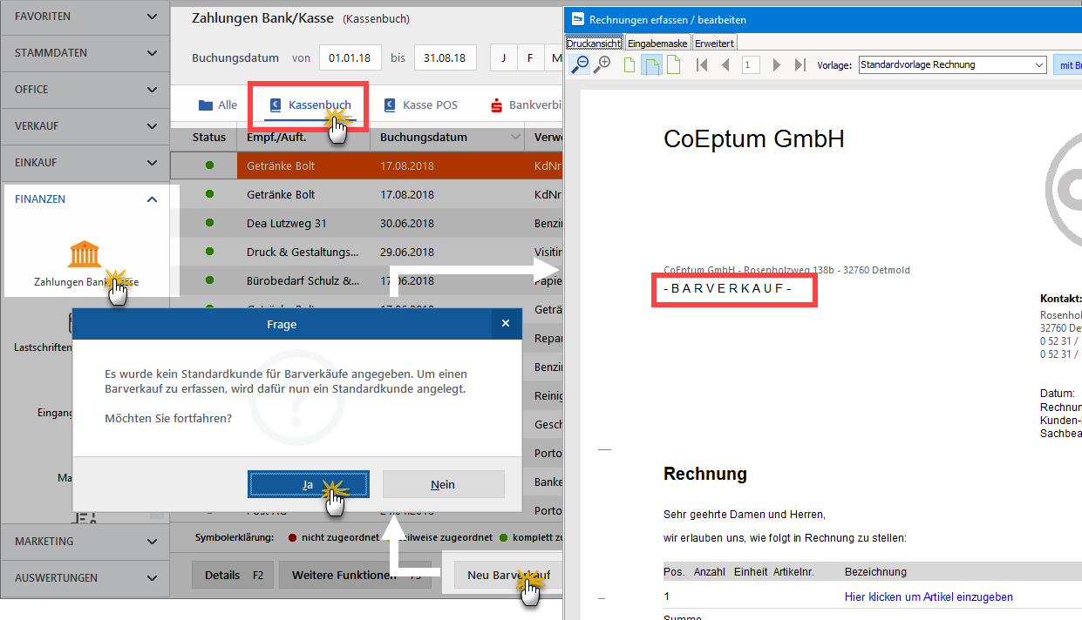Image resolution: width=1082 pixels, height=620 pixels.
Task: Open the Bankverbindung tab with Sparkasse logo
Action: point(525,105)
